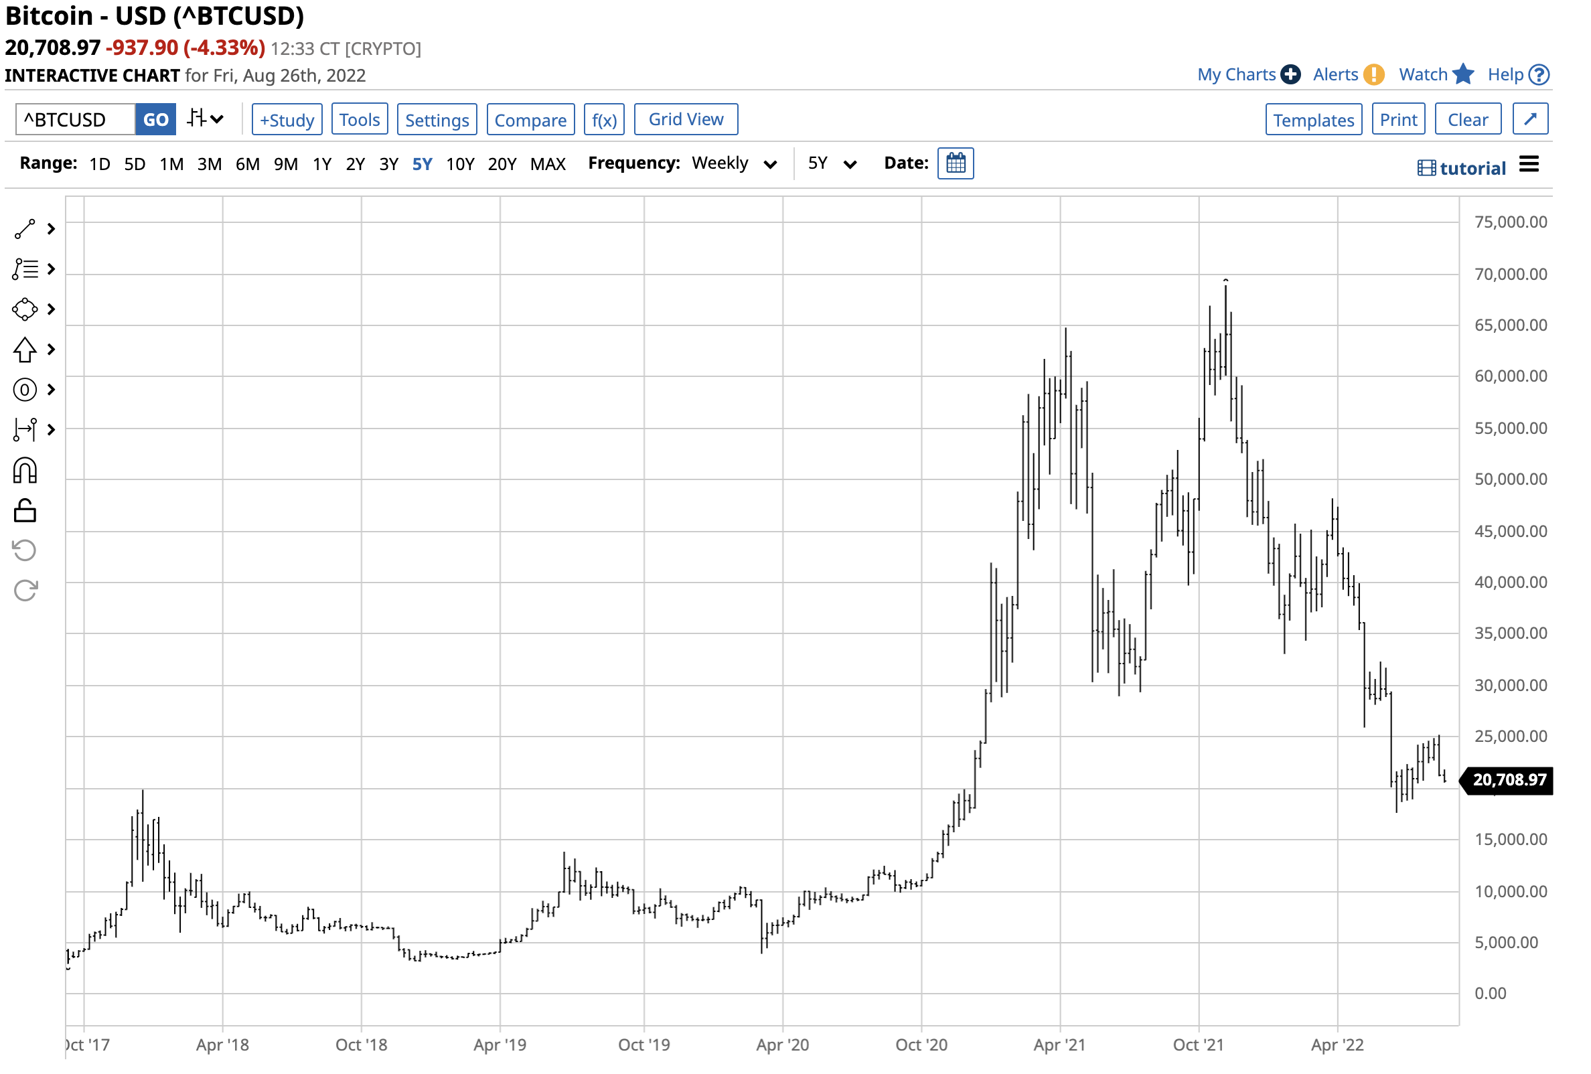The image size is (1591, 1074).
Task: Open the bar type chart style dropdown
Action: click(206, 119)
